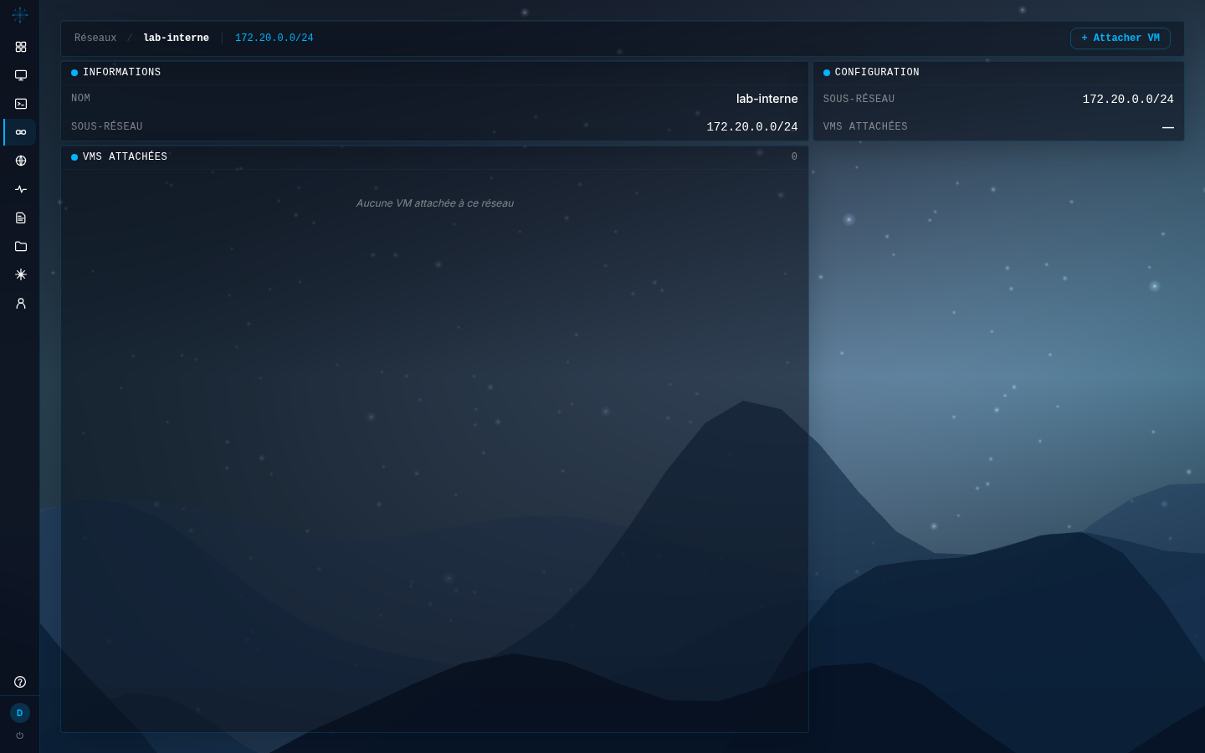This screenshot has height=753, width=1205.
Task: Click the SOUS-RÉSEAU label in the Informations panel
Action: click(107, 127)
